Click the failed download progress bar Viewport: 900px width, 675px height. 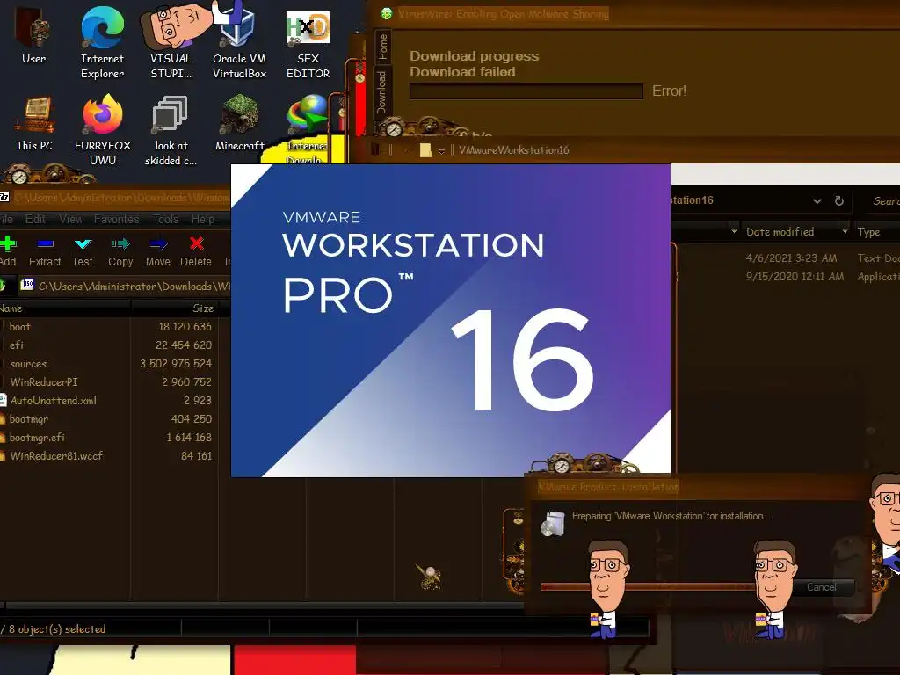pyautogui.click(x=526, y=91)
